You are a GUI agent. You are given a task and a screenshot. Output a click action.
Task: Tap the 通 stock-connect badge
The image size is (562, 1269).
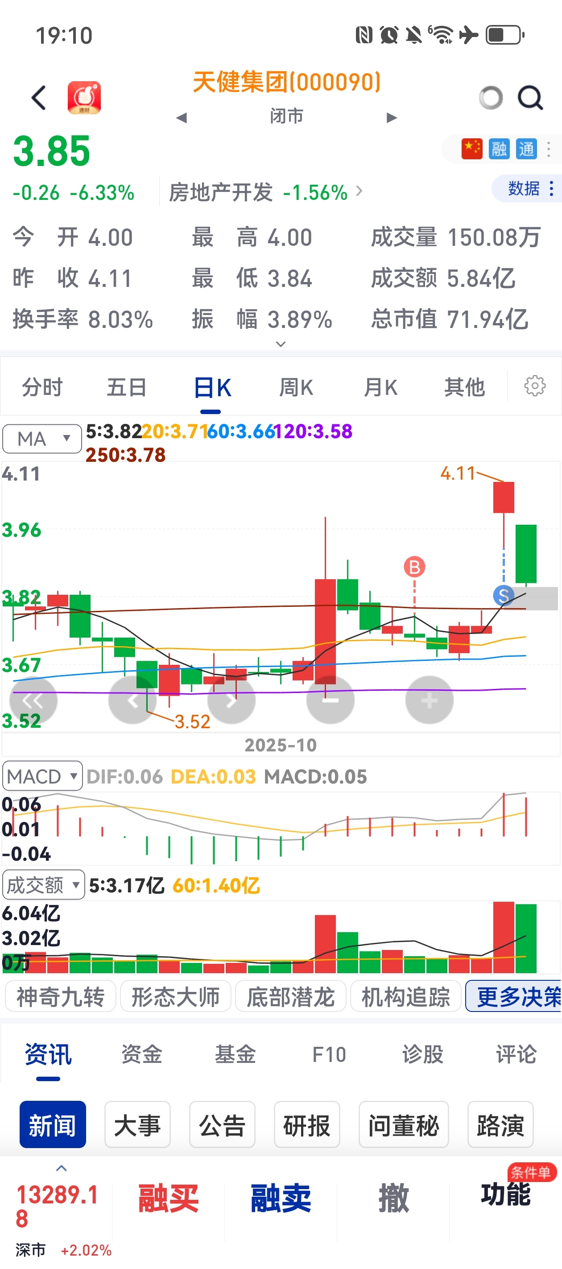coord(526,149)
